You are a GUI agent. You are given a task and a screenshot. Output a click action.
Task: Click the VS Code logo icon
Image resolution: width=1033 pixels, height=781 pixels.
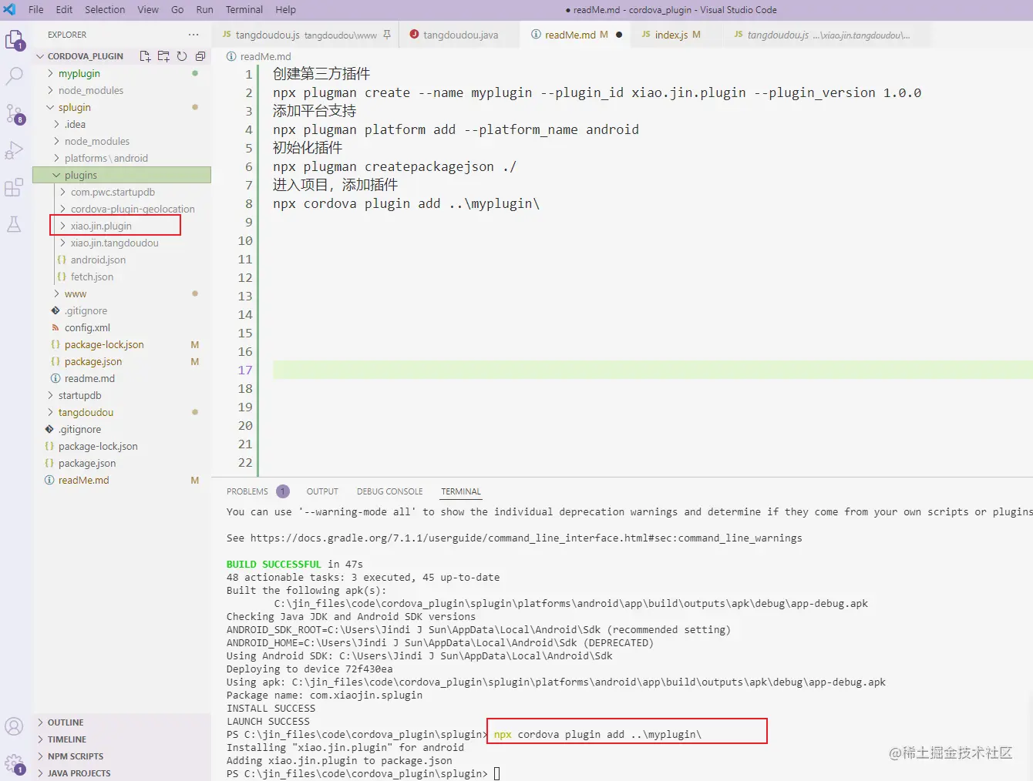(x=10, y=9)
